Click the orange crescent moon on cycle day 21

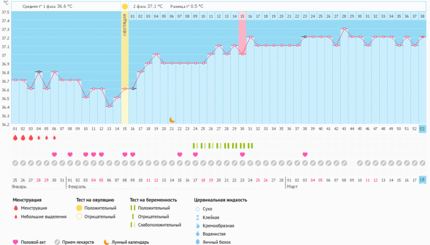coord(173,119)
